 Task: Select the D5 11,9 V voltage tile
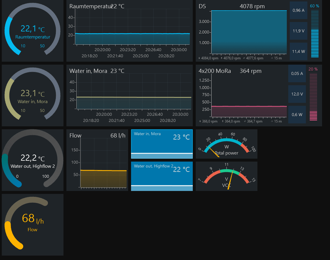299,31
